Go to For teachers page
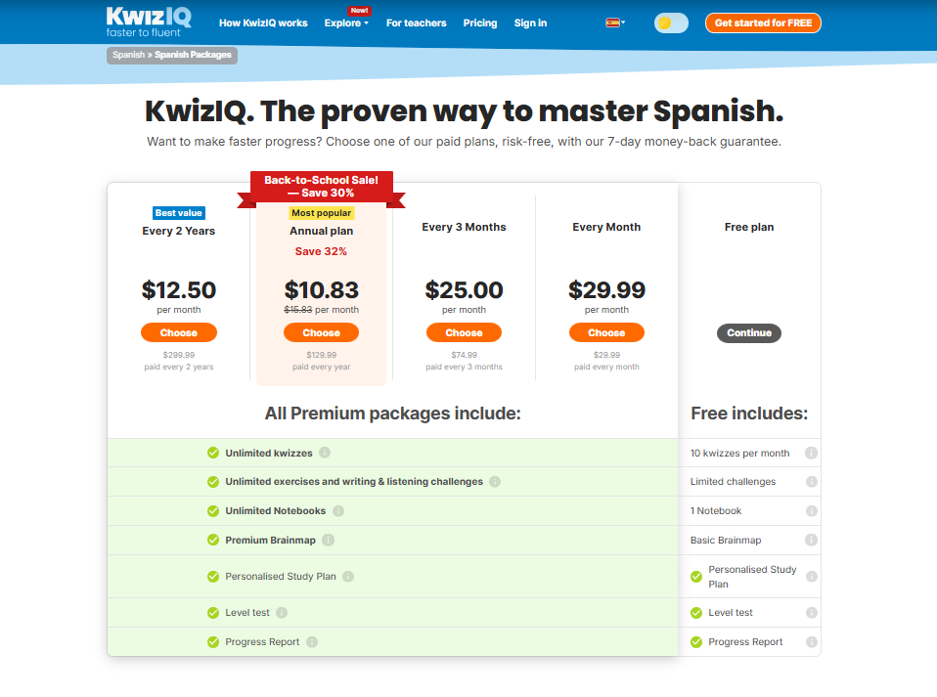Screen dimensions: 937x697 (x=416, y=22)
